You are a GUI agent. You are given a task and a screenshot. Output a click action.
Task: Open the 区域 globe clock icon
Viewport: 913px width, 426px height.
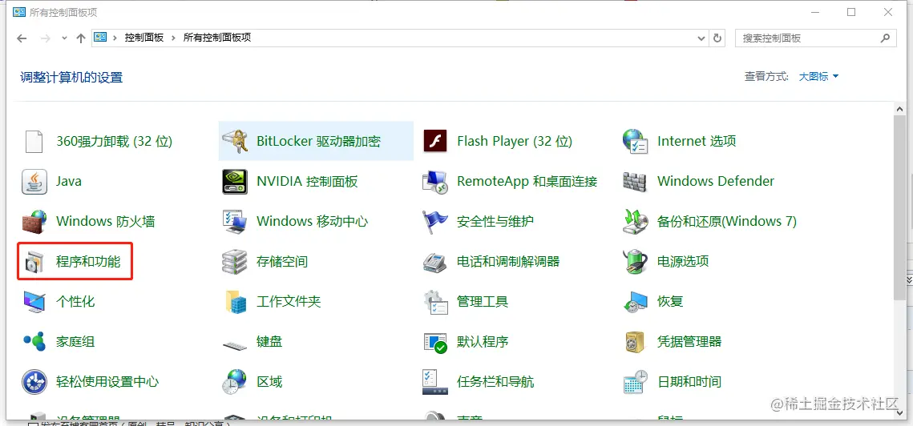click(234, 382)
